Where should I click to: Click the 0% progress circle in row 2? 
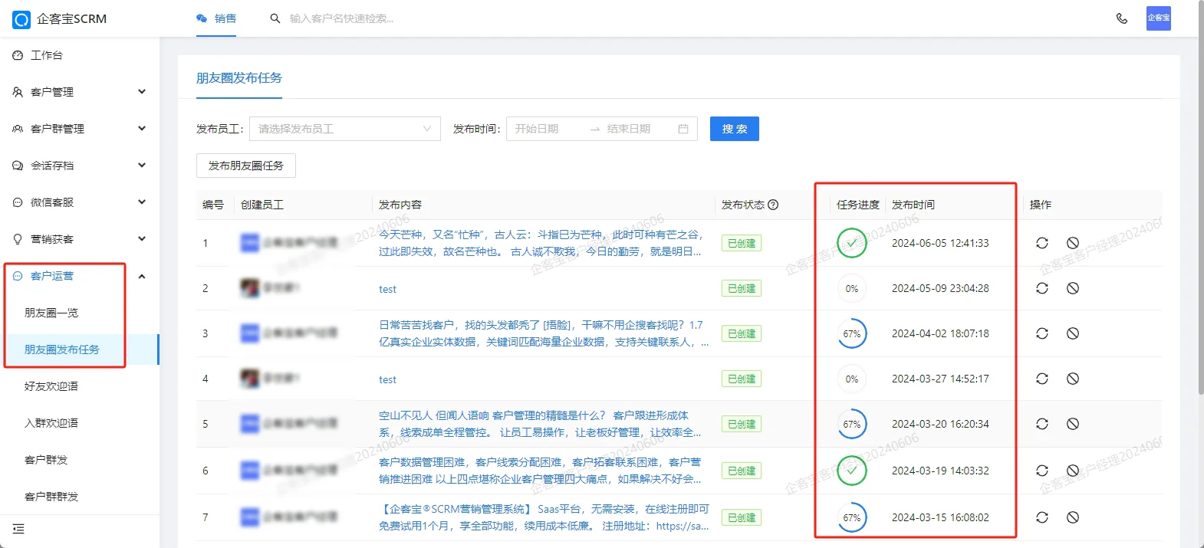pos(852,288)
